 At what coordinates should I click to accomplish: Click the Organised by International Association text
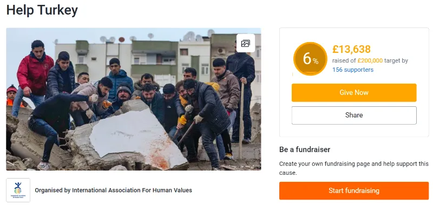click(113, 190)
